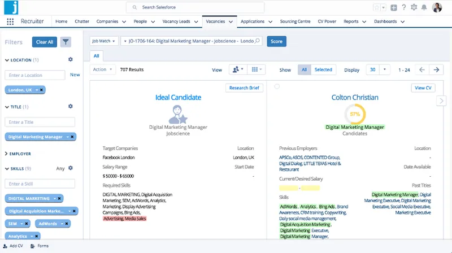This screenshot has height=253, width=452.
Task: Collapse the SKILLS filter section
Action: 7,168
